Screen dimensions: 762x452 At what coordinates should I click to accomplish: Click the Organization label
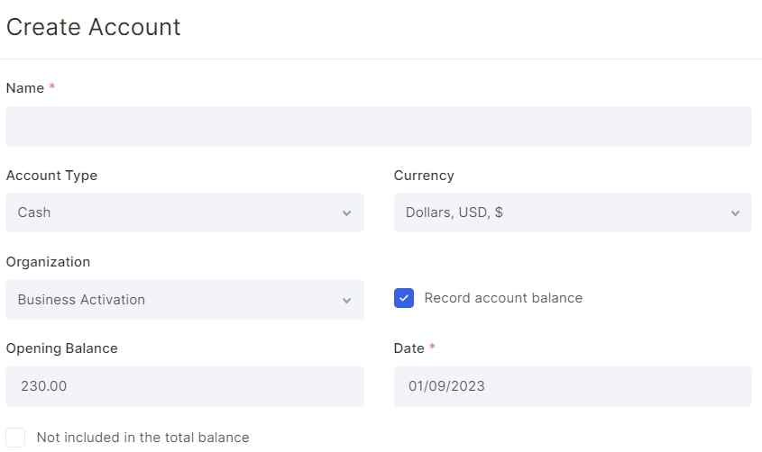coord(48,262)
